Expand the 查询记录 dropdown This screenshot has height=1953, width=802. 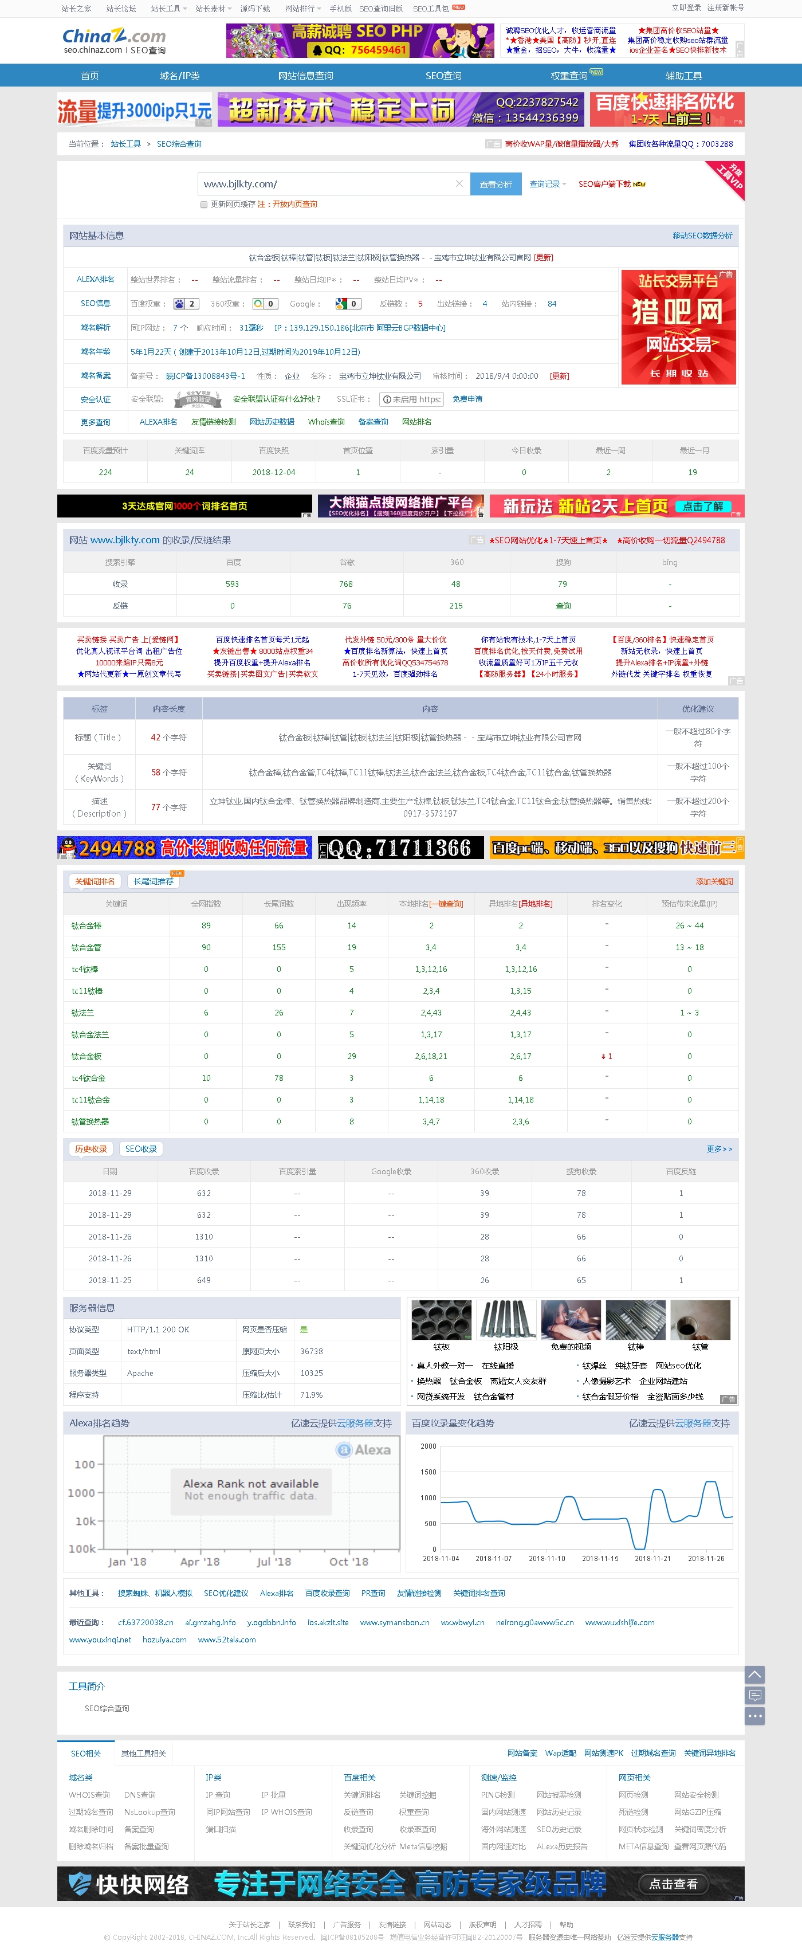click(x=547, y=184)
